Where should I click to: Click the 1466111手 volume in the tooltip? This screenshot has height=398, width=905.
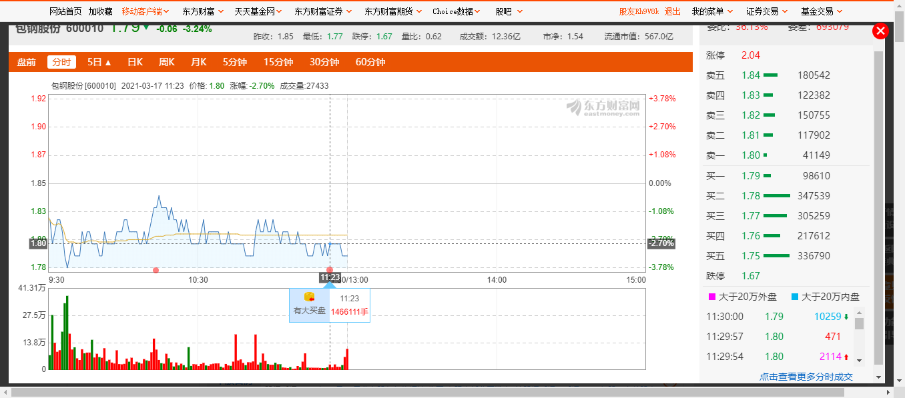pos(350,311)
